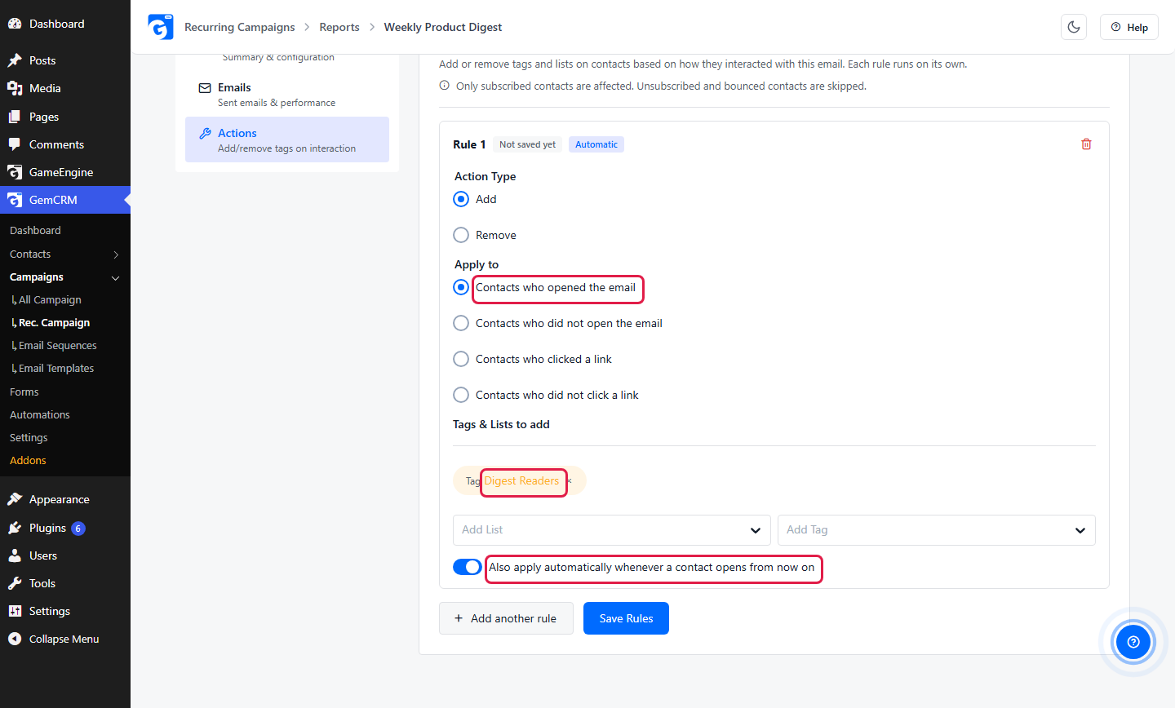Remove the Digest Readers tag chip
The height and width of the screenshot is (708, 1175).
click(x=570, y=481)
